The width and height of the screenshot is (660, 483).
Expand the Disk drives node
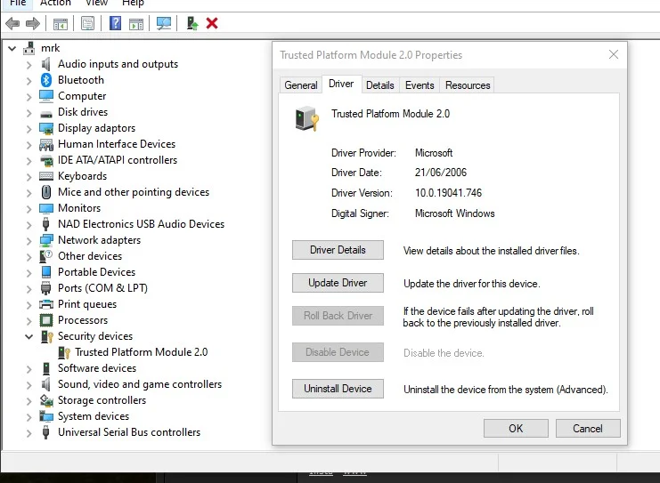coord(29,113)
